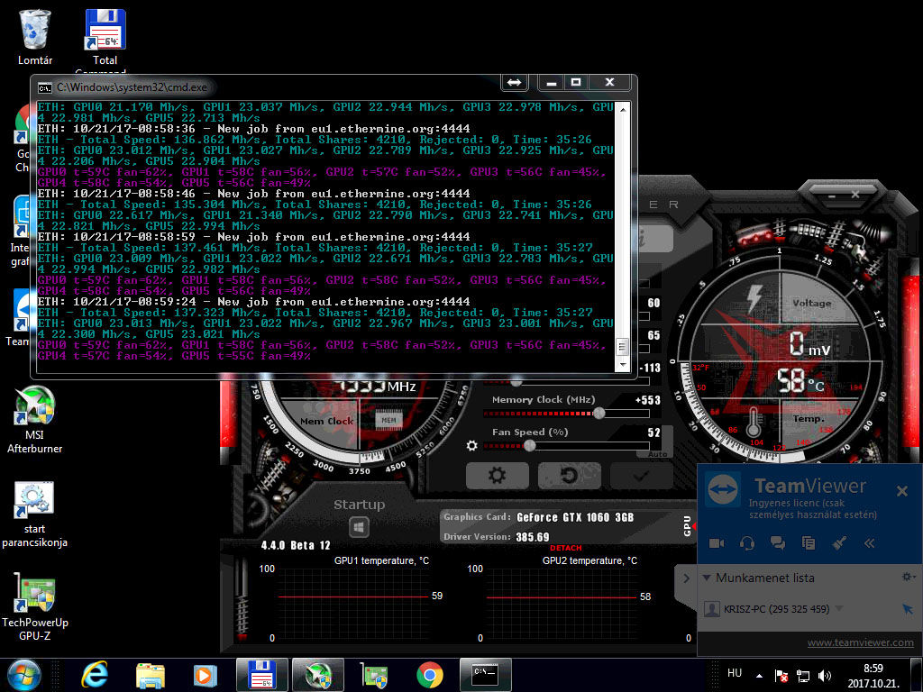Click the Memory Clock slider handle
The width and height of the screenshot is (923, 692).
point(599,413)
